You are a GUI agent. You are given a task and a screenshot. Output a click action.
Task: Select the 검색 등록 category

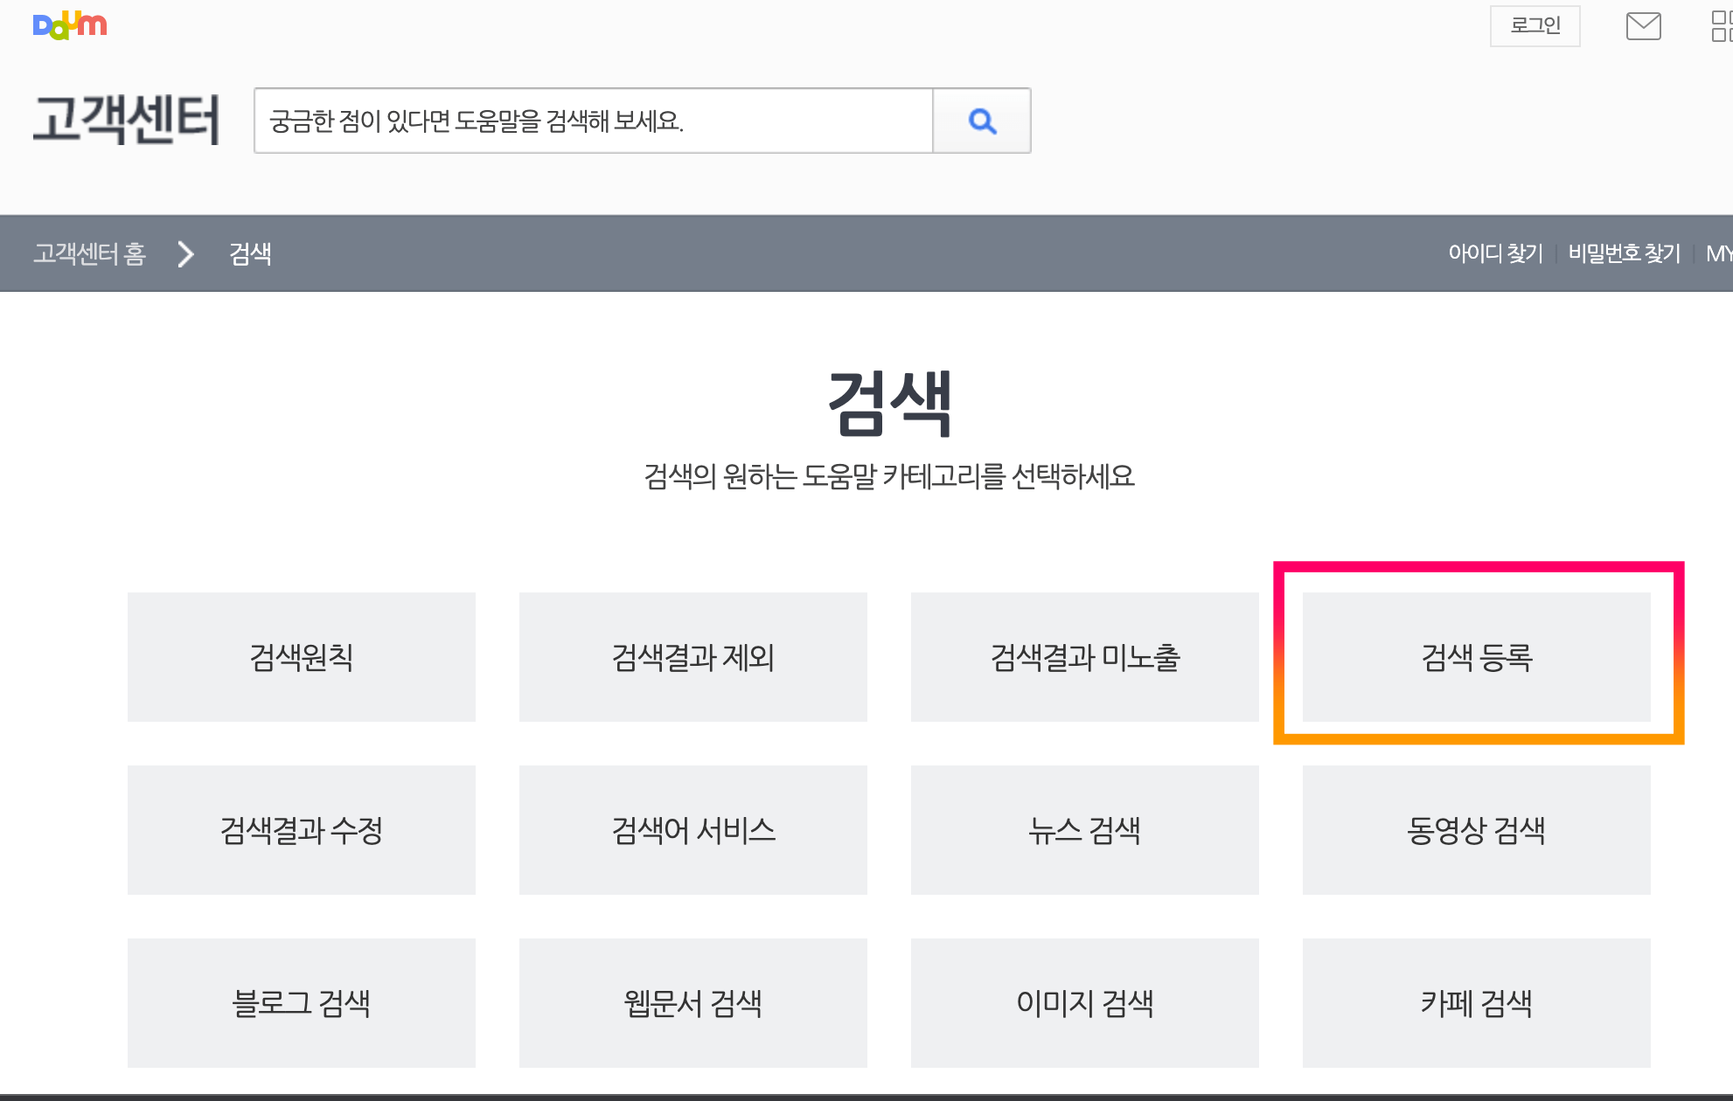[1477, 657]
